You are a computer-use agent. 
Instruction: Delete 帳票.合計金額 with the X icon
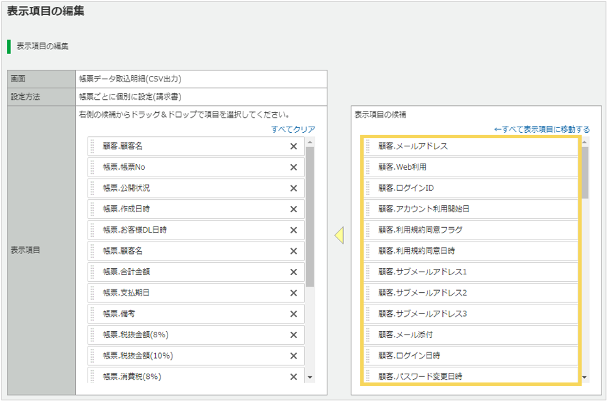(x=293, y=272)
